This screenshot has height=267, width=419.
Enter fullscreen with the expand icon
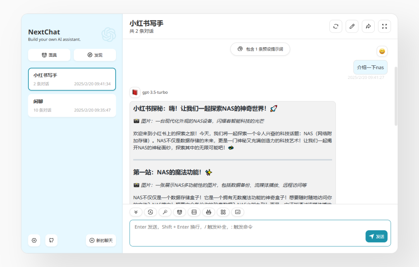click(x=384, y=26)
